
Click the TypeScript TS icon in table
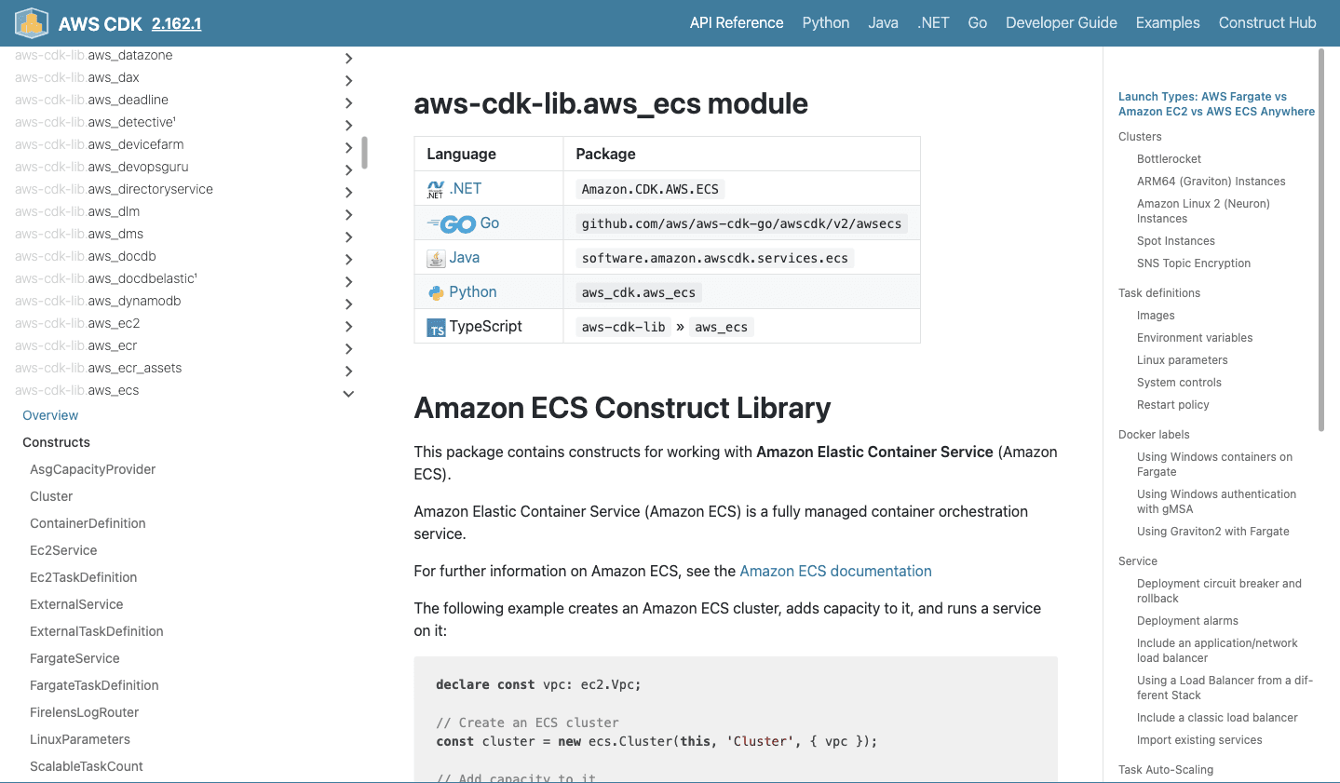coord(436,327)
